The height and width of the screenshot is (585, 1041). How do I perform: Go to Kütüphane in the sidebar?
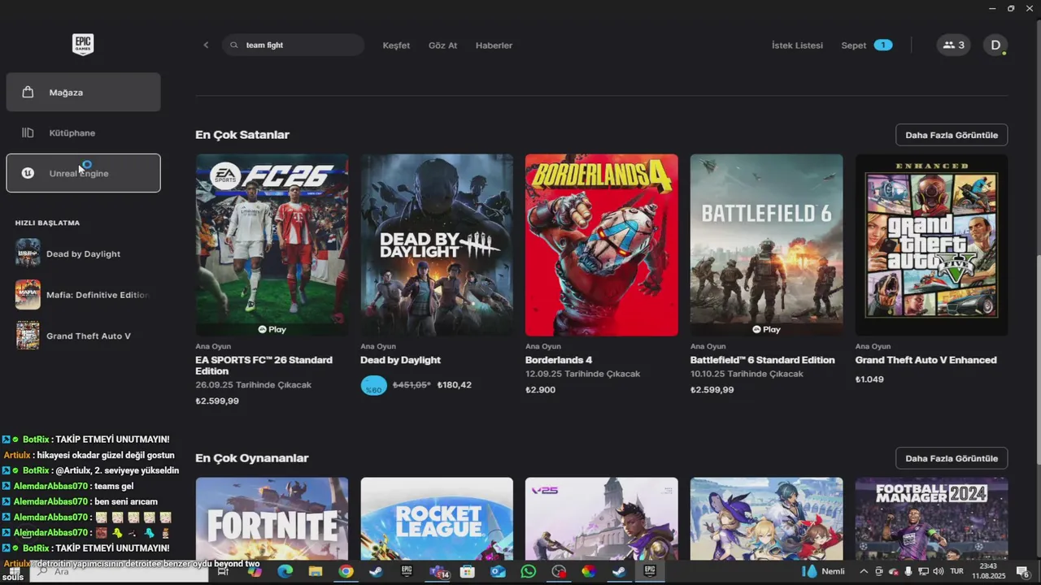[x=83, y=132]
